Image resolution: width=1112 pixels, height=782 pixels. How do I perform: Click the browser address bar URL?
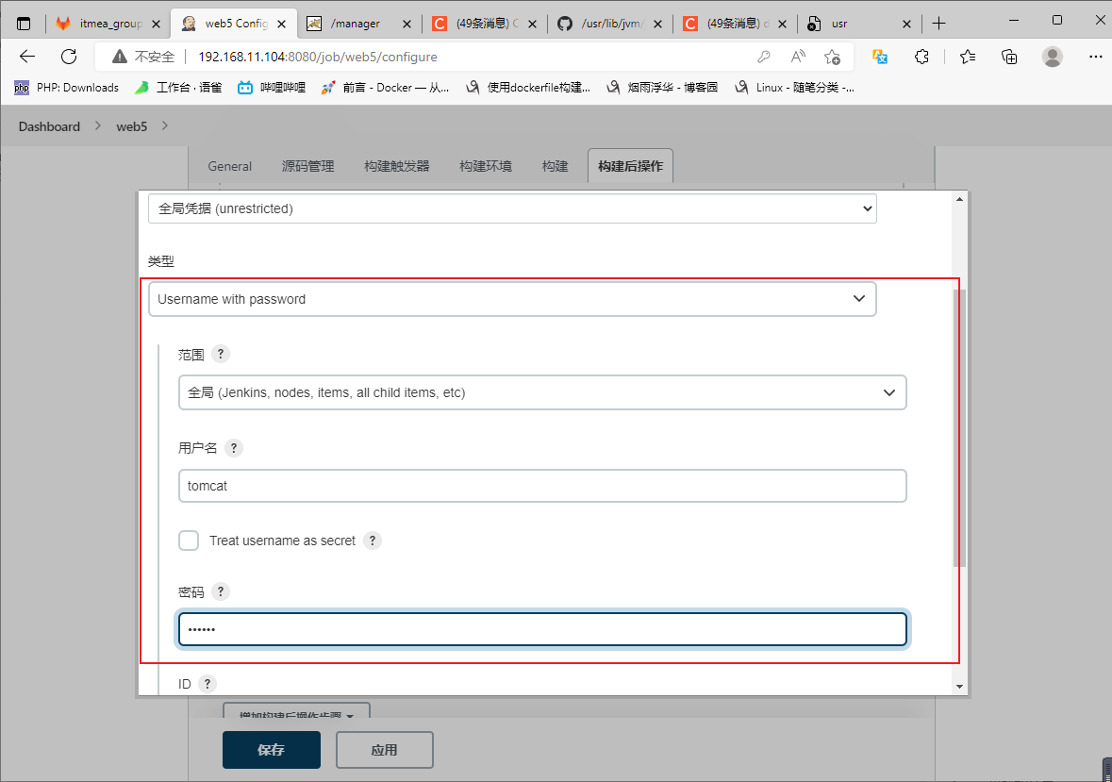[318, 57]
